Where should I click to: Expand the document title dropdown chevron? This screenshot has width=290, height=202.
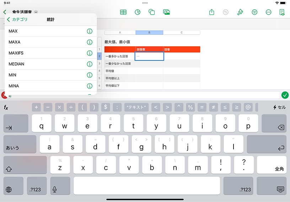[36, 12]
